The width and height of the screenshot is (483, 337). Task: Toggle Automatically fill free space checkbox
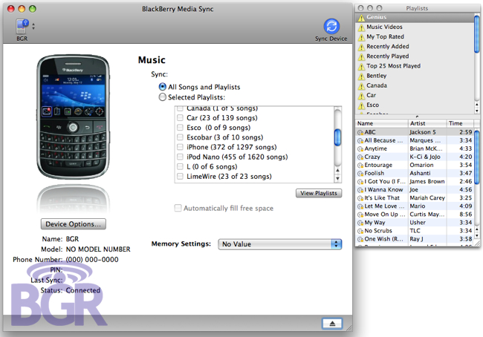178,208
